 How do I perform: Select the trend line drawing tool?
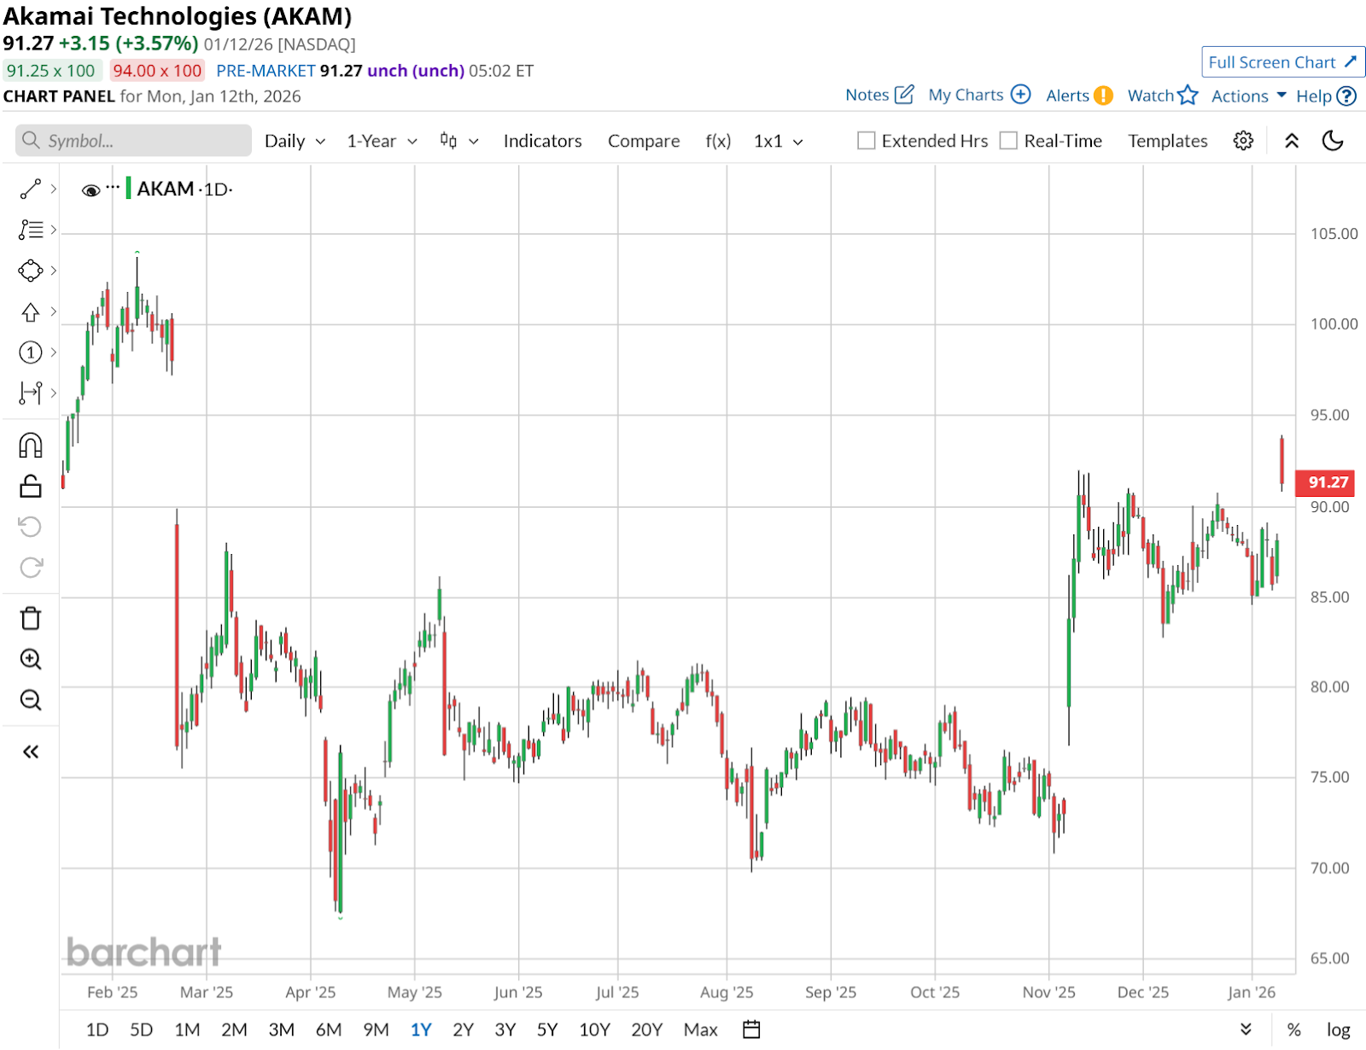tap(31, 189)
